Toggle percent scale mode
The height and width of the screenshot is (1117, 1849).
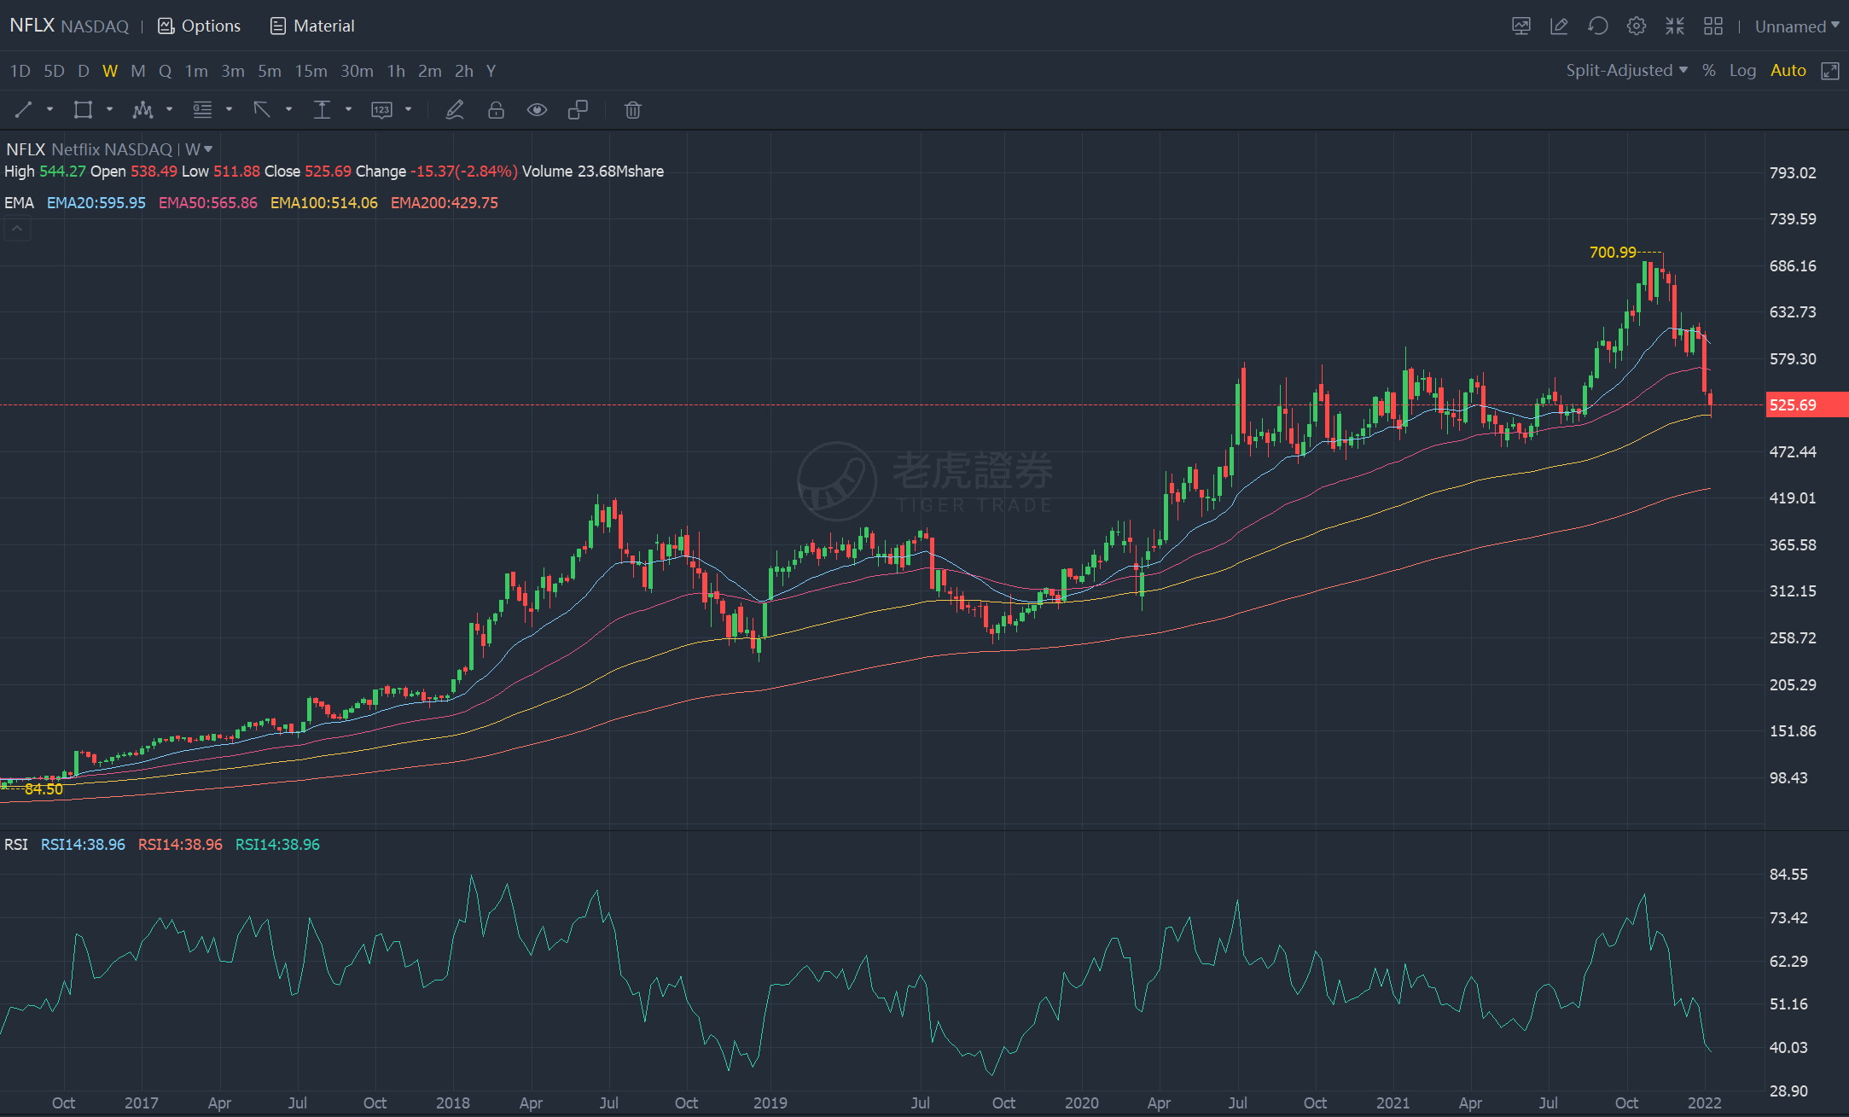click(x=1708, y=71)
